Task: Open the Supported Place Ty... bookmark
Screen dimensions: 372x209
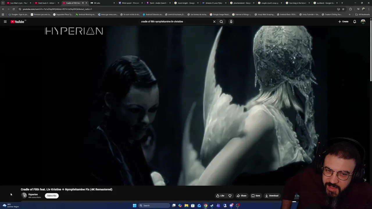Action: click(x=63, y=14)
